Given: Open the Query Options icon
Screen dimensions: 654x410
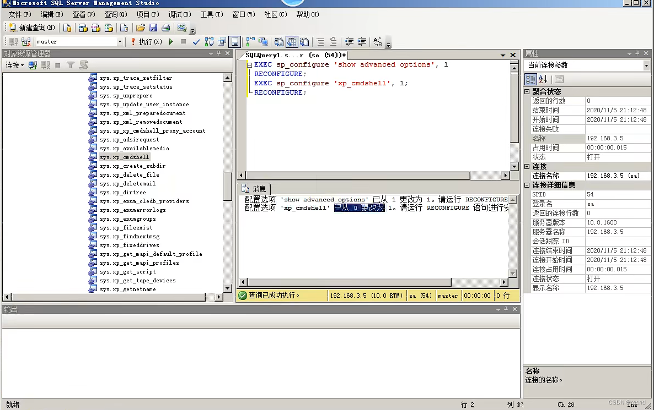Looking at the screenshot, I should click(x=222, y=42).
